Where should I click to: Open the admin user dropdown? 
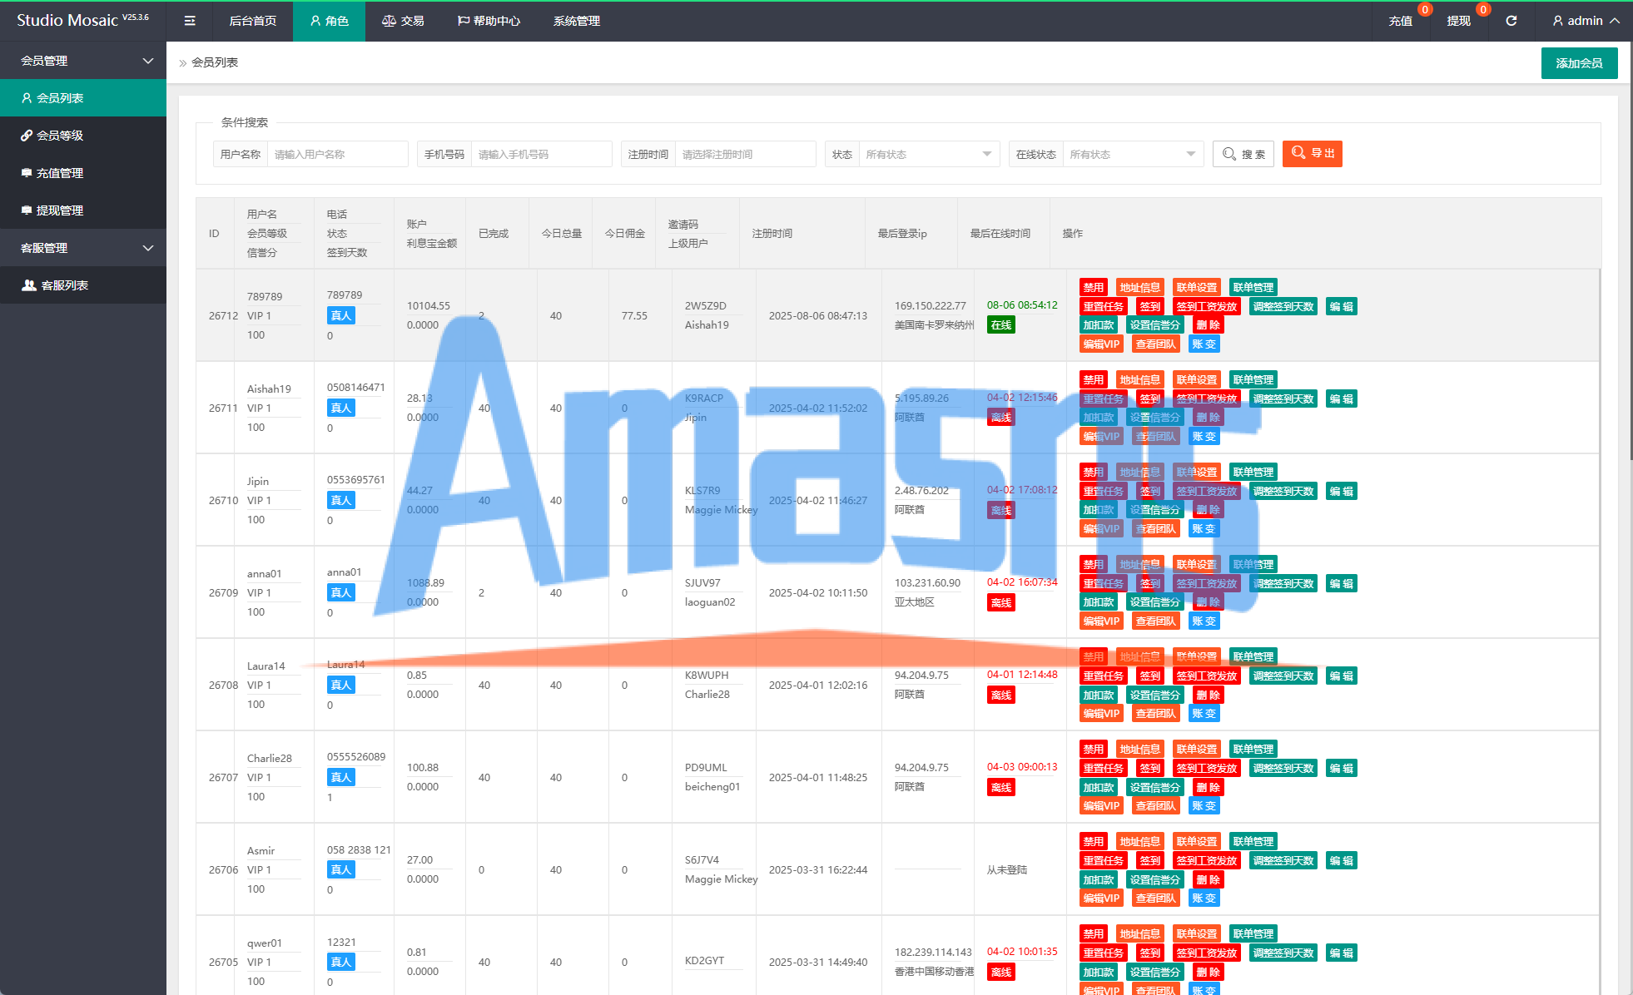1586,21
